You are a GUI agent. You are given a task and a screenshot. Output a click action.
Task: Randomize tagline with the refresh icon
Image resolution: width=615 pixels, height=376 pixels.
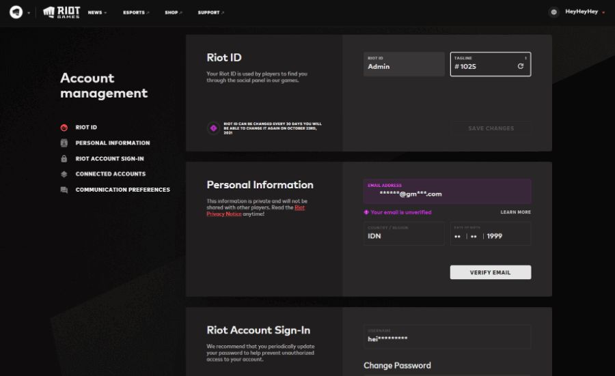(521, 66)
